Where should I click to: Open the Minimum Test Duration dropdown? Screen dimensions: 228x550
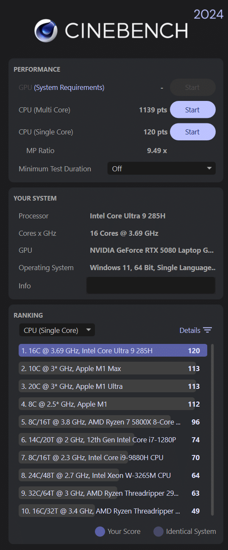161,169
